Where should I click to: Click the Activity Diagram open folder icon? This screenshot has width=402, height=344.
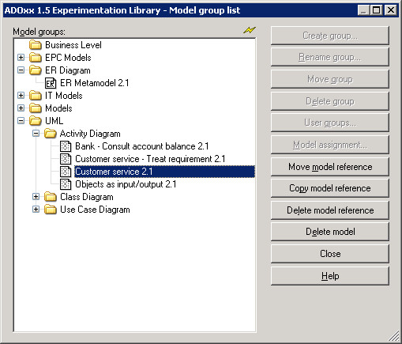click(x=51, y=134)
